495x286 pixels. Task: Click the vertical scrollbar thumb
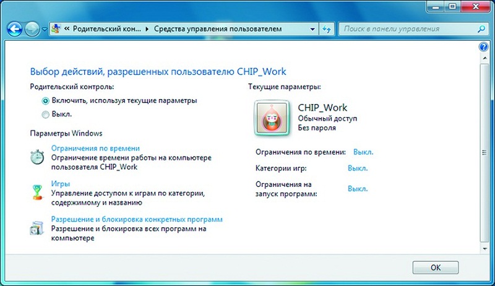click(x=484, y=153)
